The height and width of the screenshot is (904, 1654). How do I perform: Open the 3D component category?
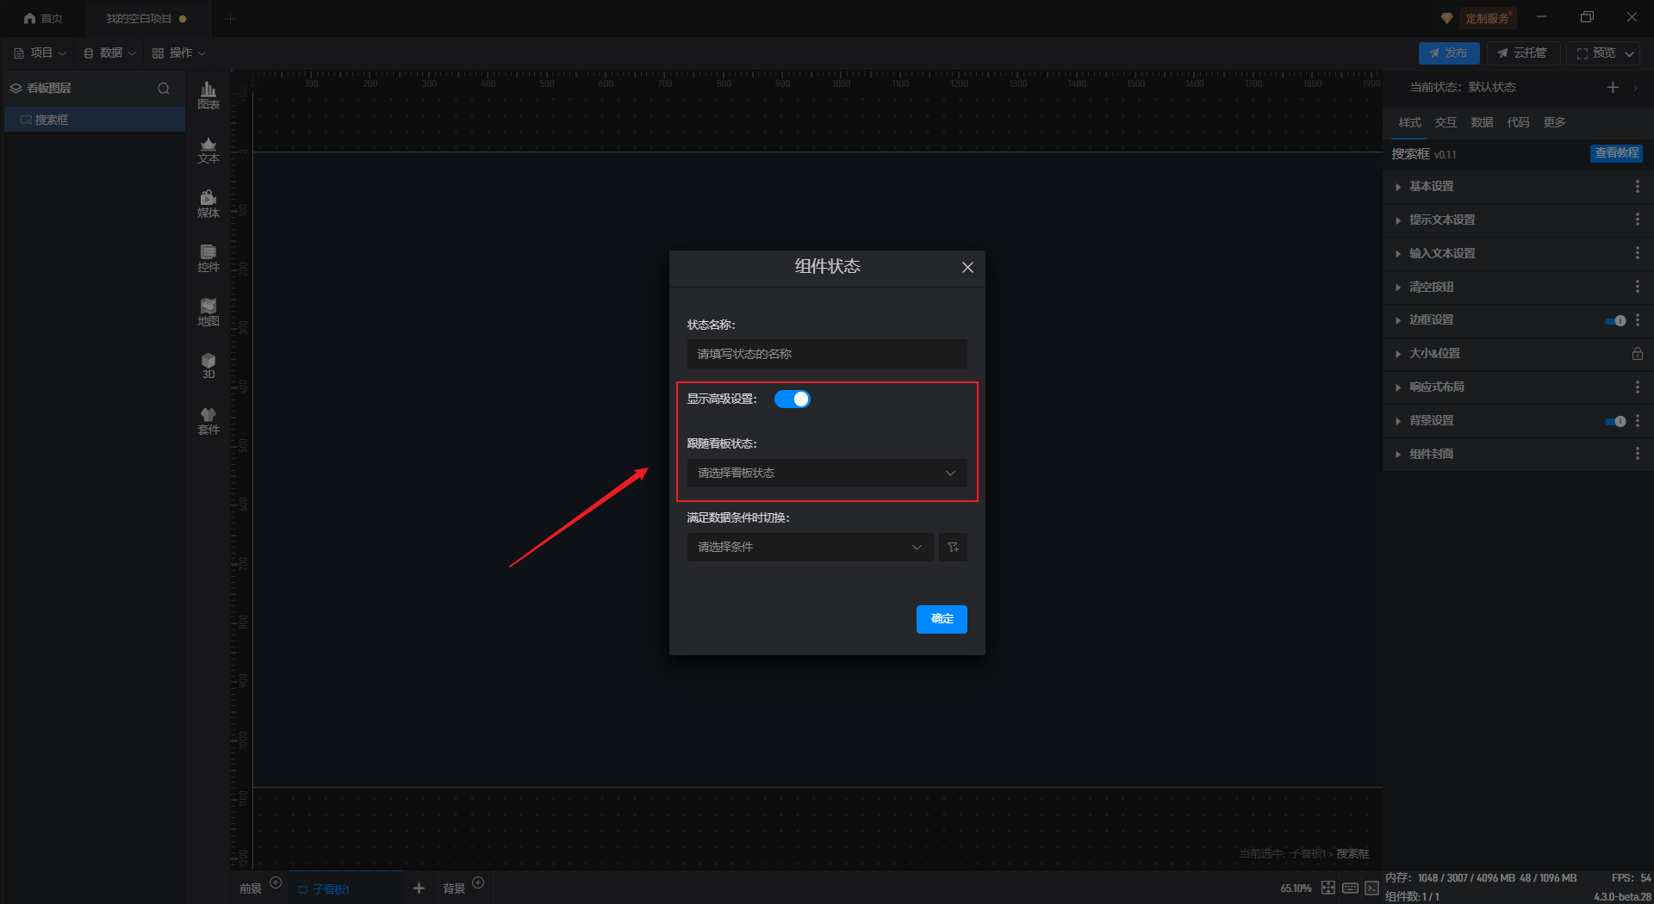click(208, 366)
